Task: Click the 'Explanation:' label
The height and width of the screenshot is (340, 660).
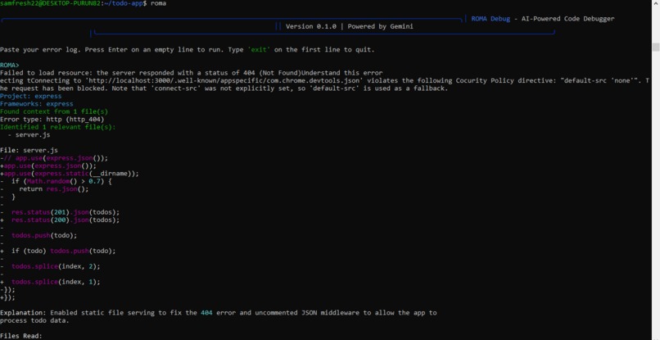Action: coord(23,313)
